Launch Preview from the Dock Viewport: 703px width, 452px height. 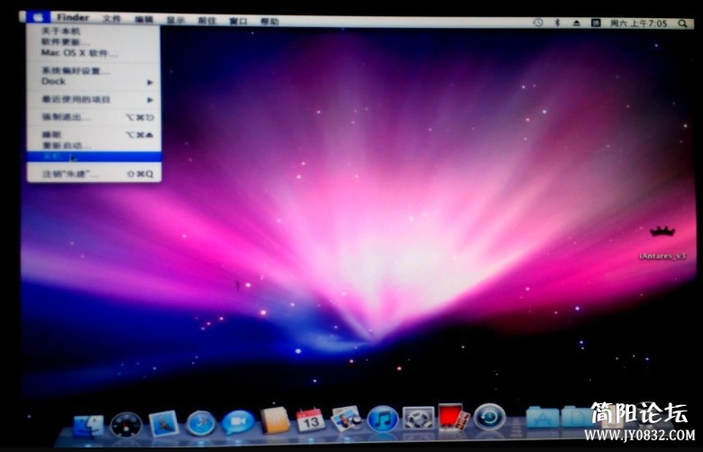[346, 419]
